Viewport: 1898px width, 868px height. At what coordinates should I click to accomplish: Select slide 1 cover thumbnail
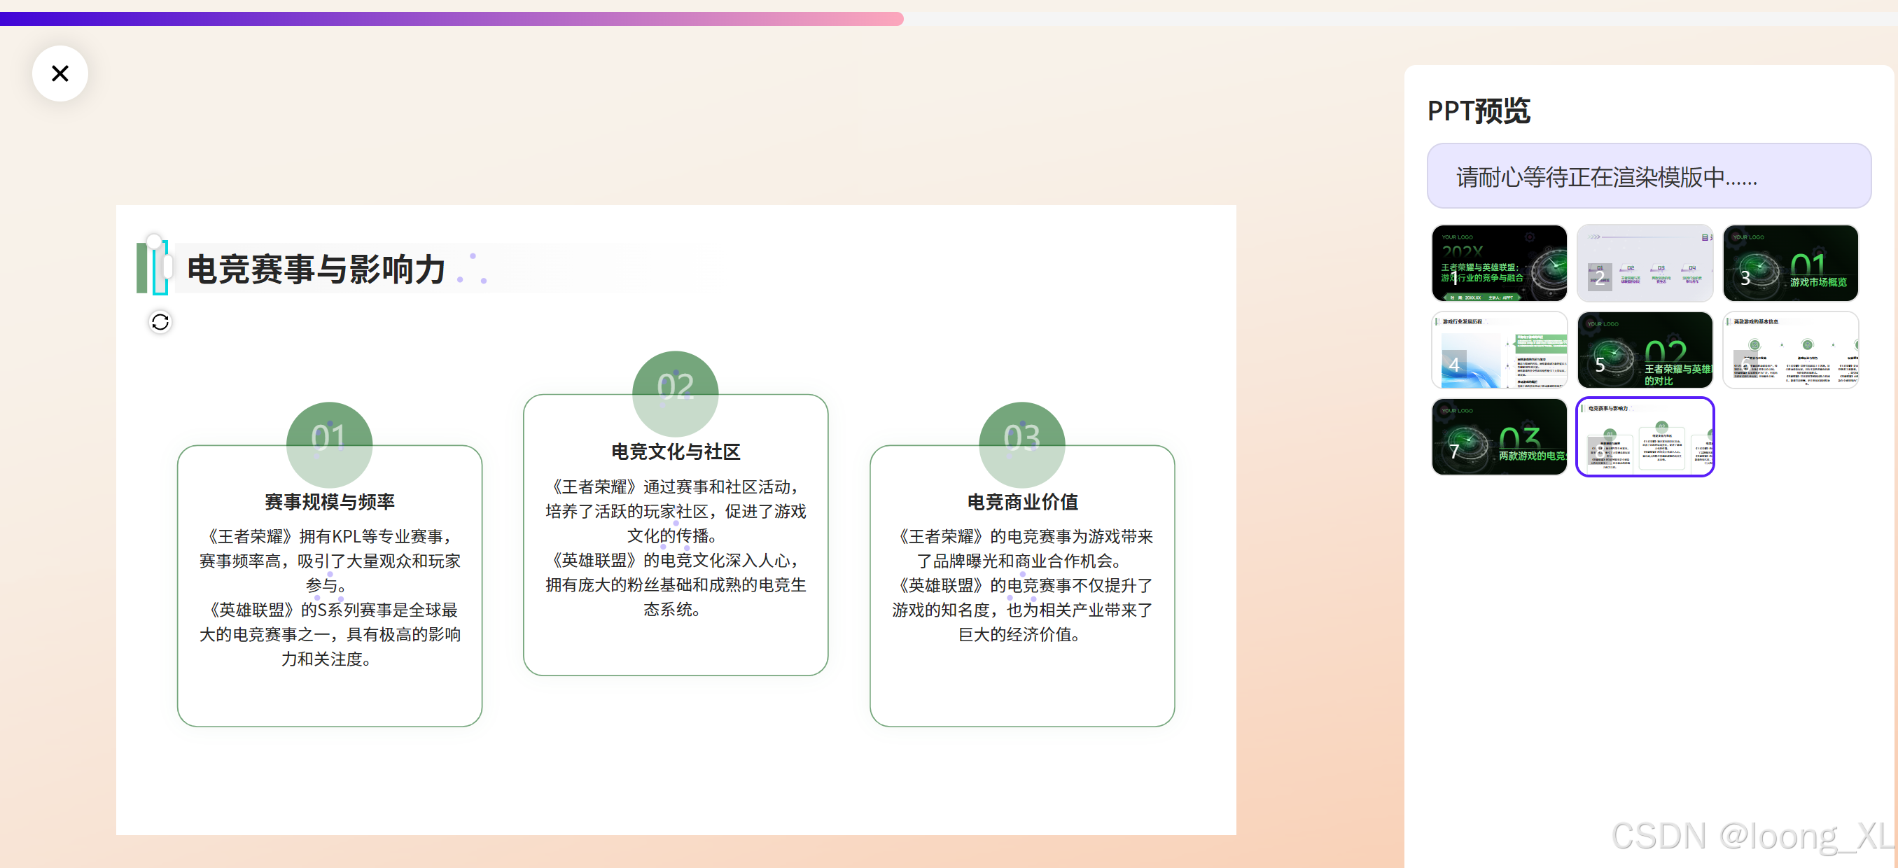1499,263
